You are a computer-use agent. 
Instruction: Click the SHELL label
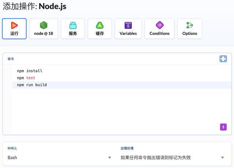pos(12,148)
